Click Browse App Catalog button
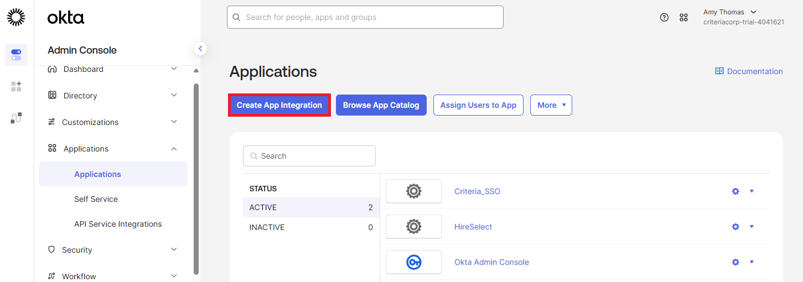The width and height of the screenshot is (803, 282). click(381, 105)
